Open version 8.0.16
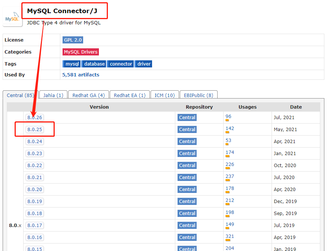 coord(34,238)
